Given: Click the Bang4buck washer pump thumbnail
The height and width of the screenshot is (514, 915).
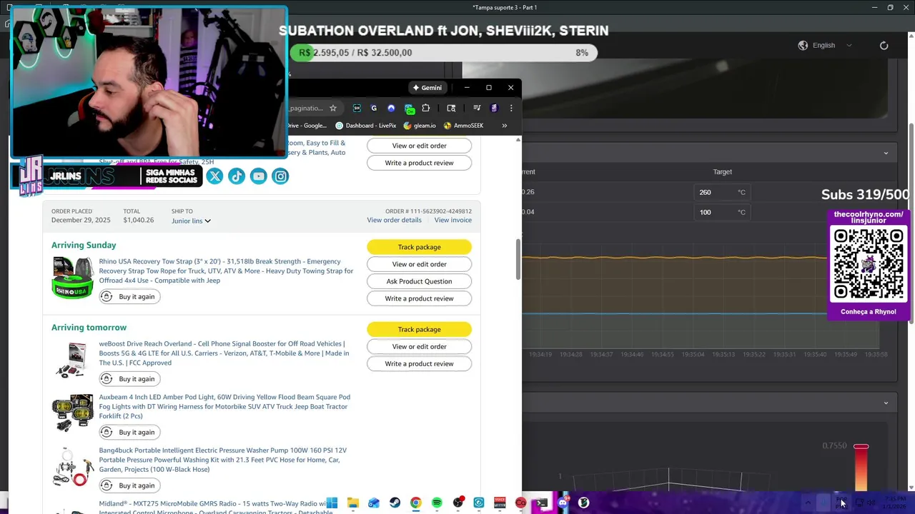Looking at the screenshot, I should pos(72,467).
